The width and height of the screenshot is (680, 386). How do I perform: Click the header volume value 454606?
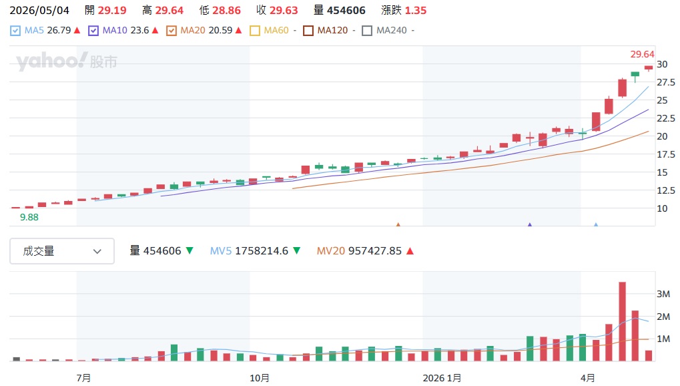(x=346, y=11)
